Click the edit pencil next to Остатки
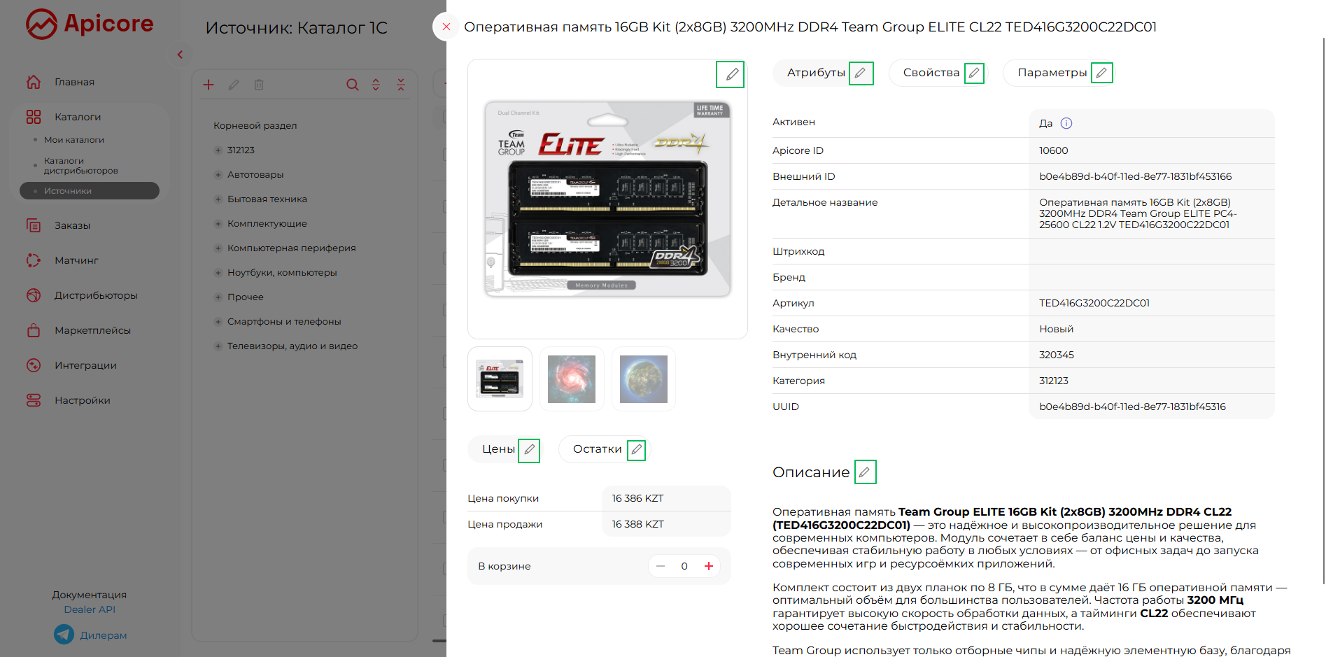Screen dimensions: 1340x657 tap(636, 449)
